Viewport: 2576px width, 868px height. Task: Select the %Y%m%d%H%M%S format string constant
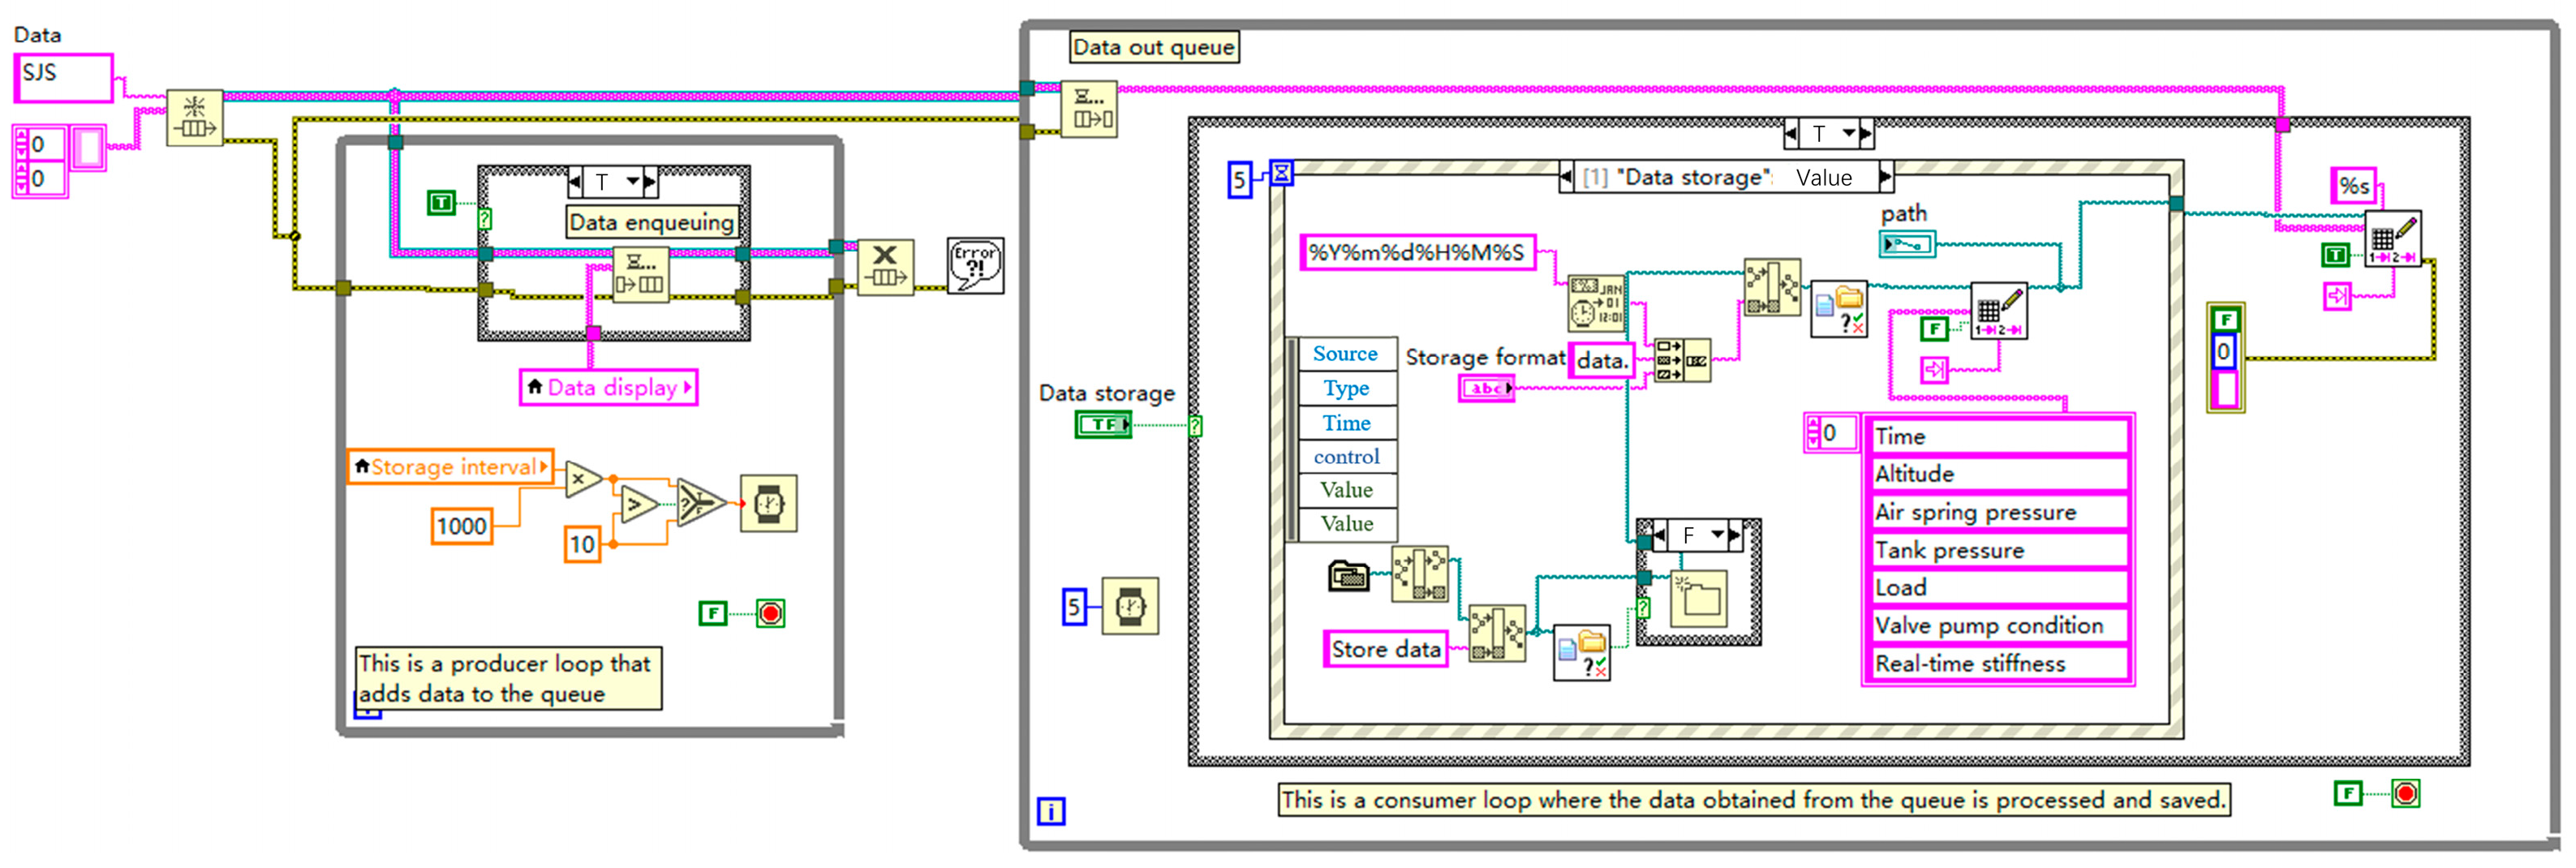(1417, 252)
